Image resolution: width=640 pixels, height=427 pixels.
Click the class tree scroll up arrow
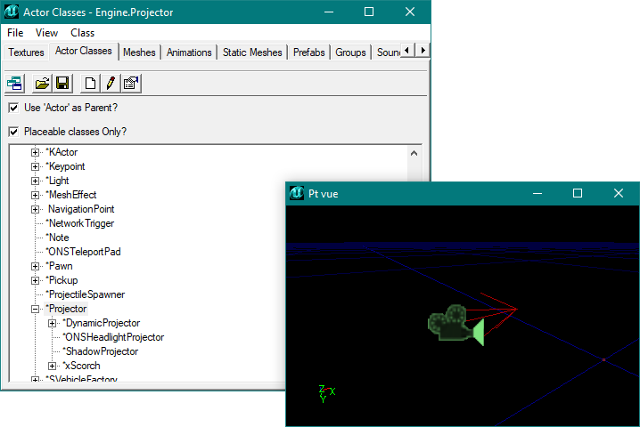tap(414, 153)
